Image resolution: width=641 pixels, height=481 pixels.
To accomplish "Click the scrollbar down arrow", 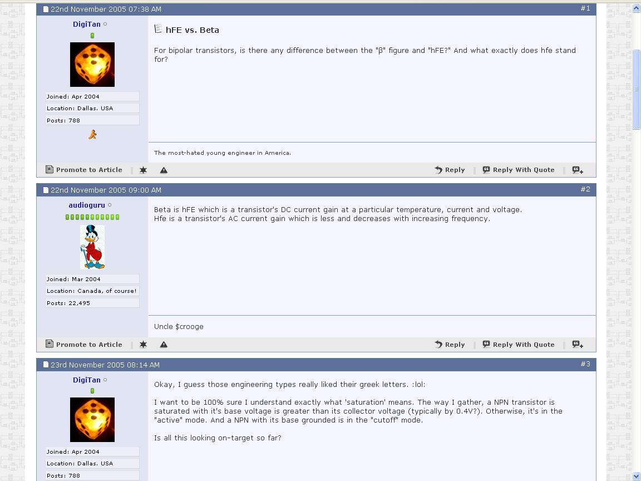I will pyautogui.click(x=636, y=477).
